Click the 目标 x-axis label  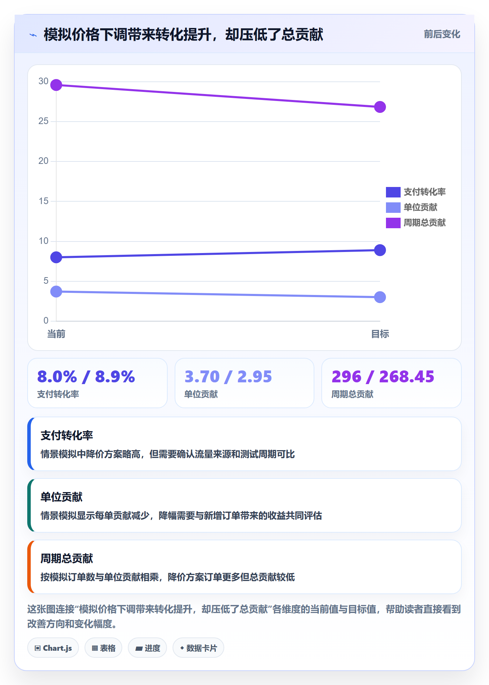coord(380,334)
